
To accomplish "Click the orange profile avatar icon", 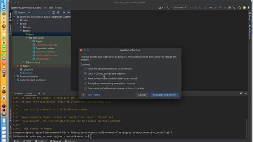I will 244,7.
